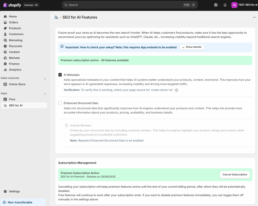Click the Summer '25 edition badge
The width and height of the screenshot is (258, 206).
(31, 5)
